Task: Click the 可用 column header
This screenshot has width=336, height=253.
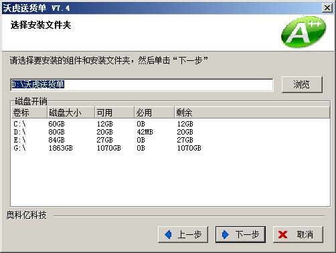Action: point(114,112)
